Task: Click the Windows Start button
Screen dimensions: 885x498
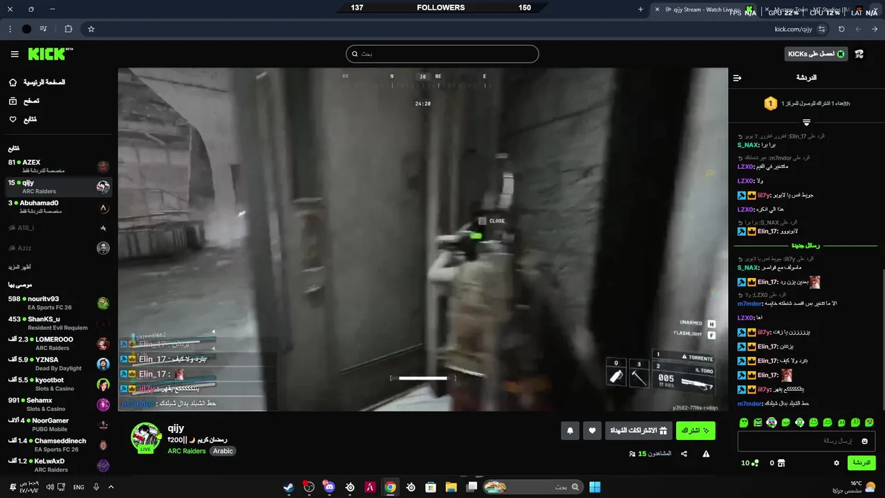Action: (x=595, y=487)
